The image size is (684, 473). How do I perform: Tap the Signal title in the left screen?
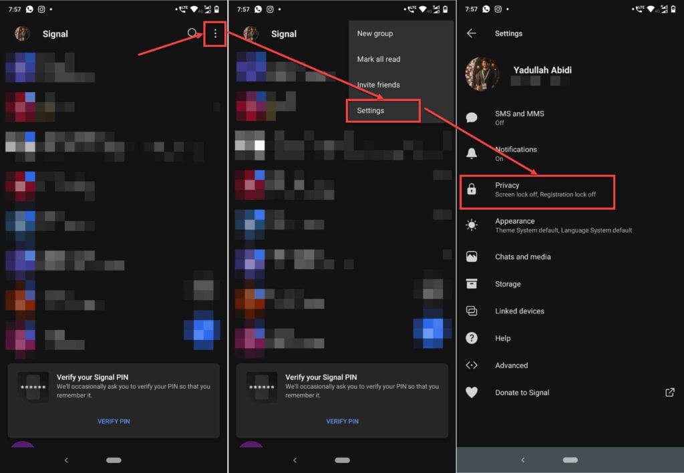click(55, 34)
